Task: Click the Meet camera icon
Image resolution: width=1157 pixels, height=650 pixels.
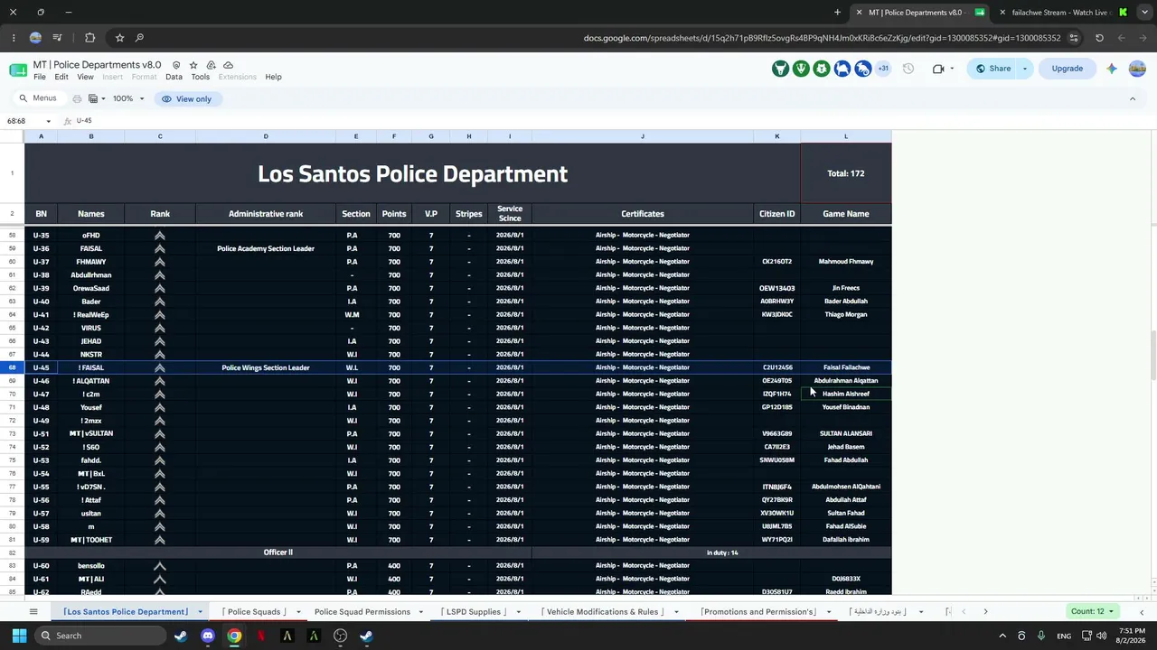Action: click(x=938, y=69)
